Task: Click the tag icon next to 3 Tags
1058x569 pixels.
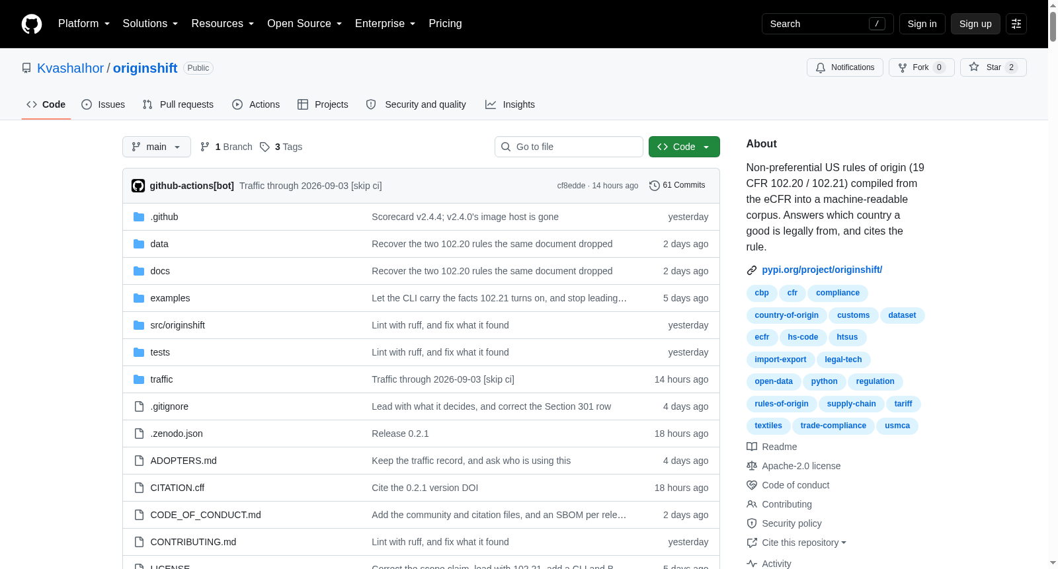Action: pyautogui.click(x=264, y=147)
